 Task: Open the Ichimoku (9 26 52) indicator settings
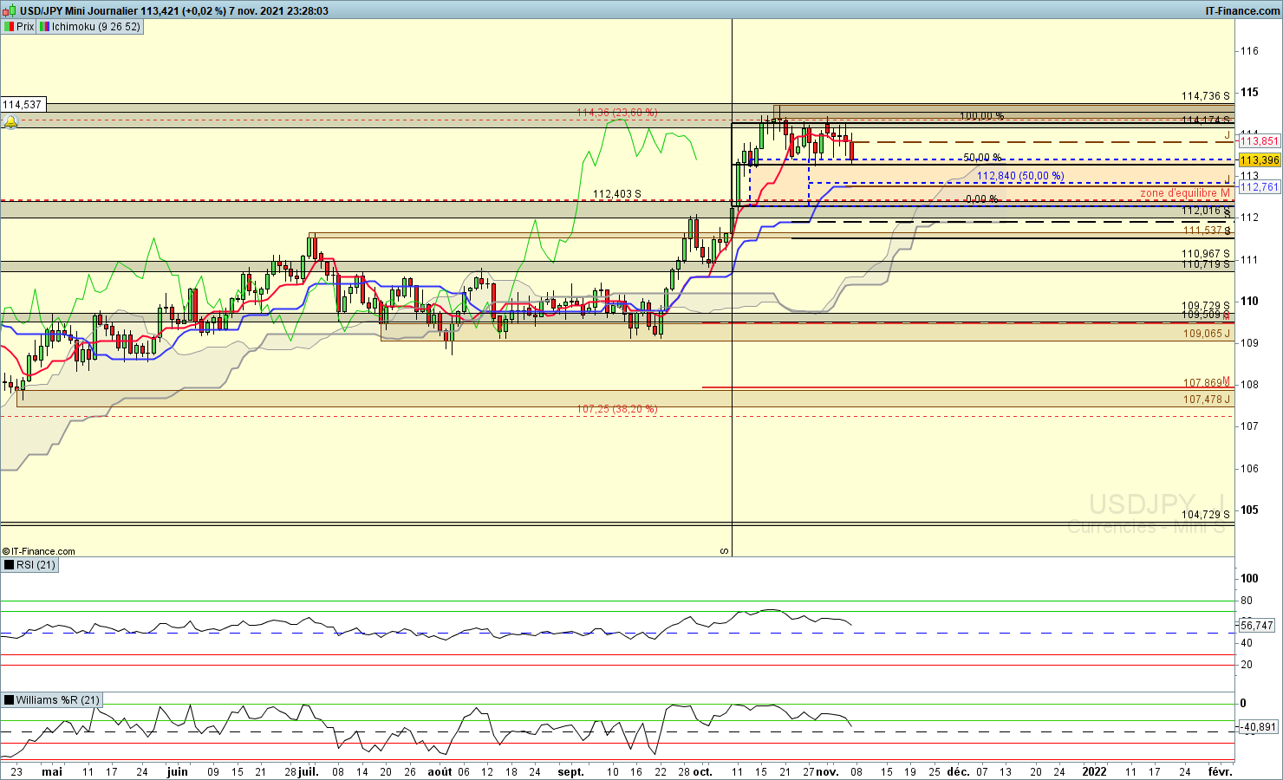click(x=89, y=27)
